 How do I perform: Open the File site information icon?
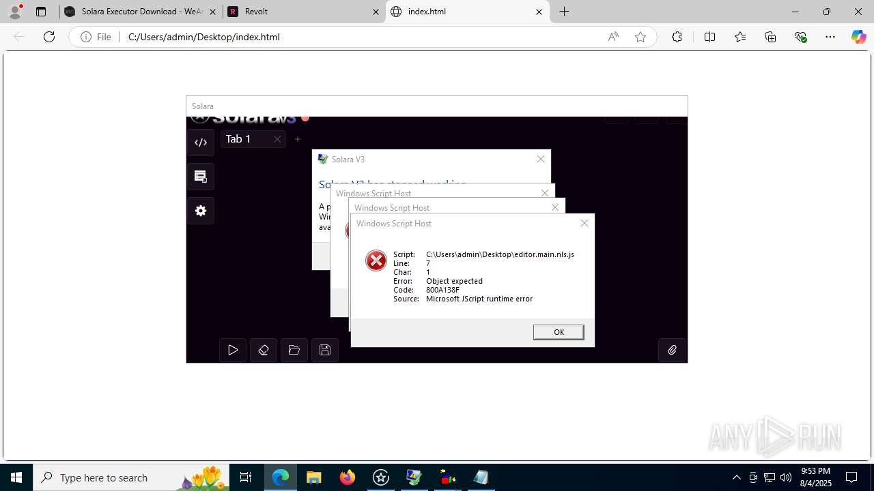click(x=96, y=37)
